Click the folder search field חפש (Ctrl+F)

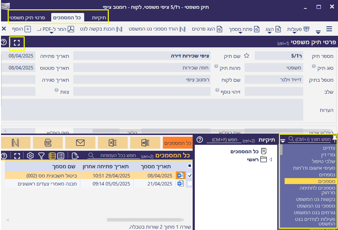coord(224,140)
